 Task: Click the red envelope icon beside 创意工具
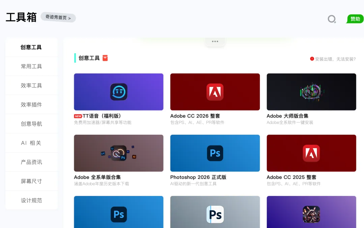105,58
